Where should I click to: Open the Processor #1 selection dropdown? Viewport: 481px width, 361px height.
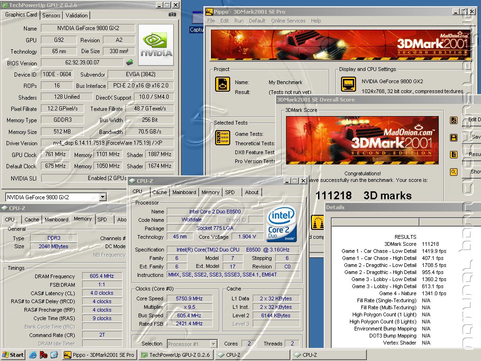(214, 344)
